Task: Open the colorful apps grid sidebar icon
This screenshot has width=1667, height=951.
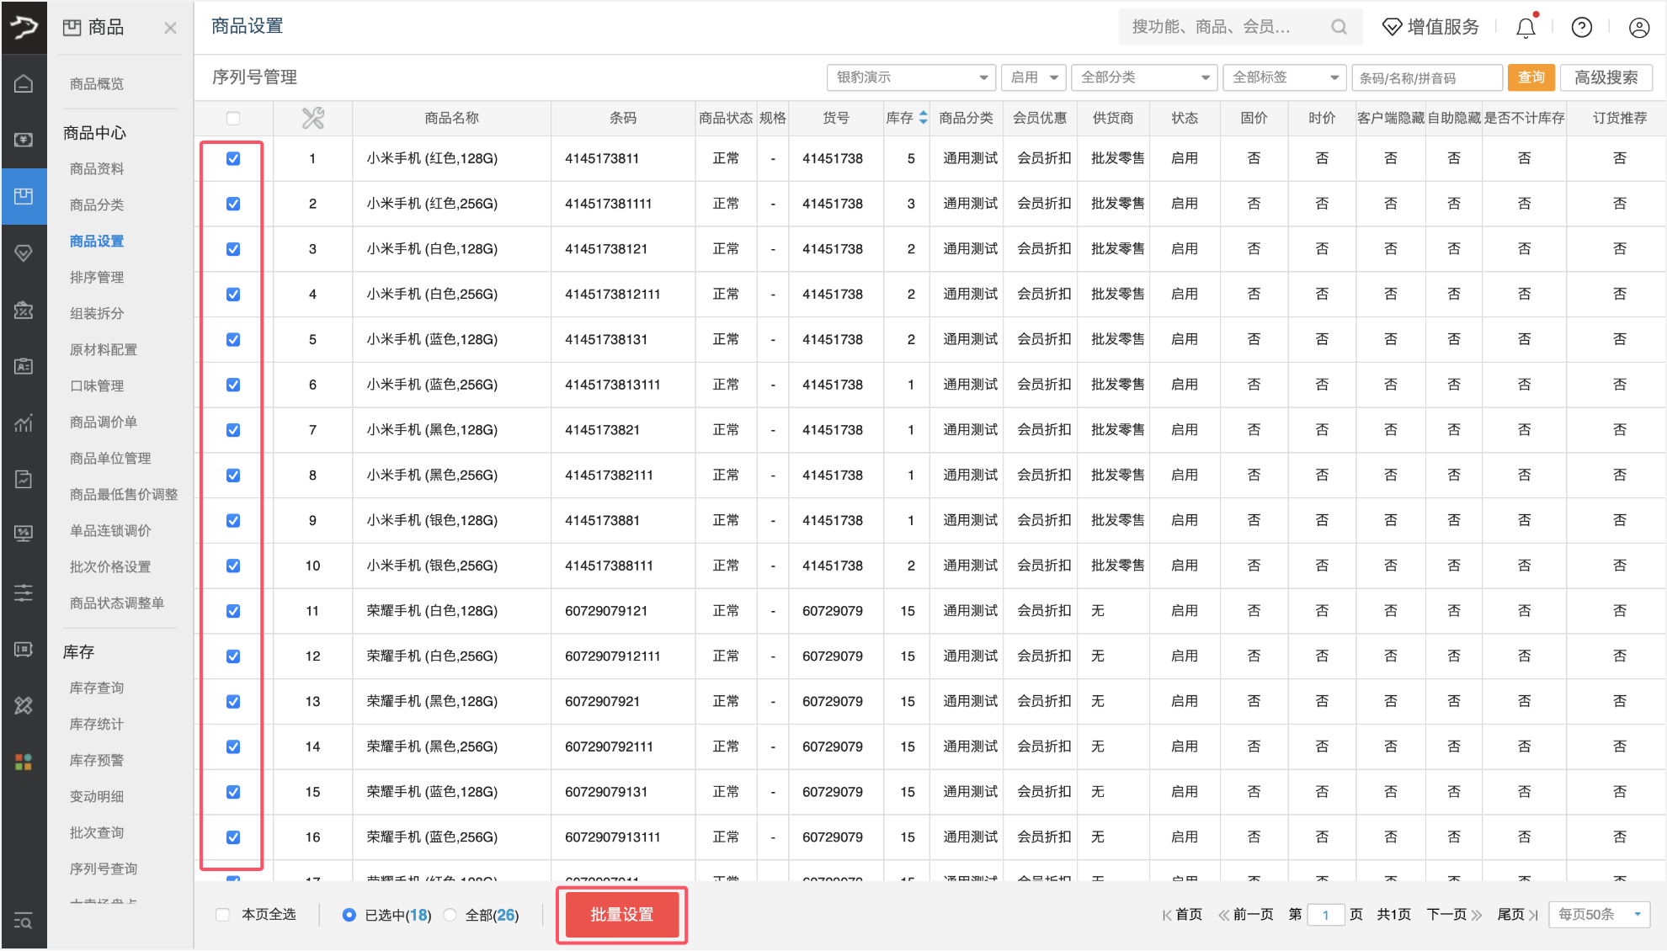Action: tap(24, 762)
